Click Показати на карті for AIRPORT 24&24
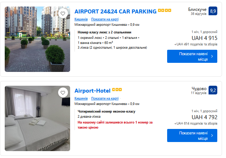The width and height of the screenshot is (226, 158). tap(105, 19)
